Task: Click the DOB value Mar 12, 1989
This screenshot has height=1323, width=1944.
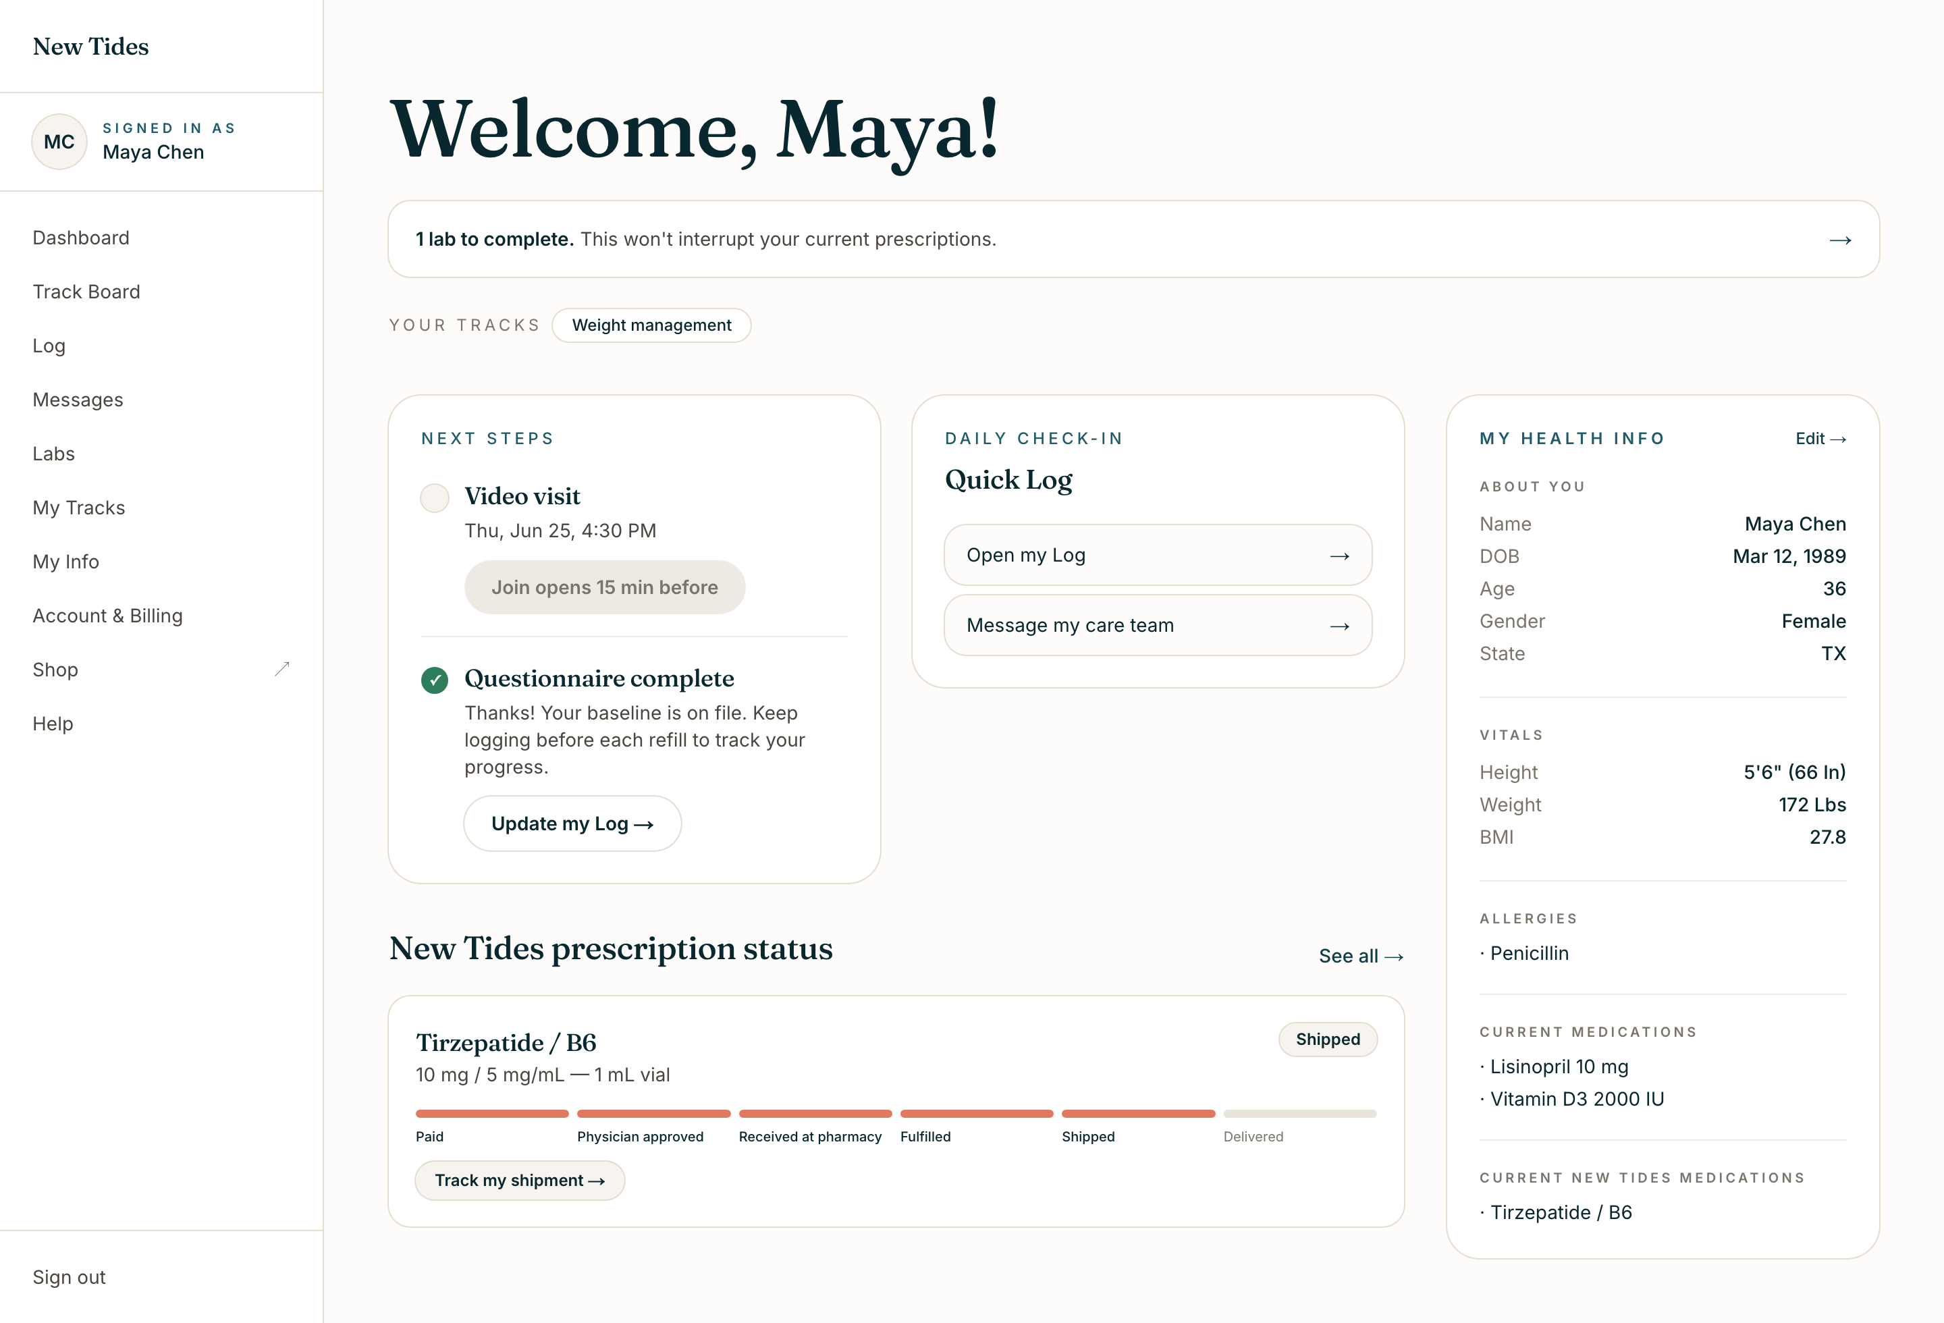Action: (x=1789, y=556)
